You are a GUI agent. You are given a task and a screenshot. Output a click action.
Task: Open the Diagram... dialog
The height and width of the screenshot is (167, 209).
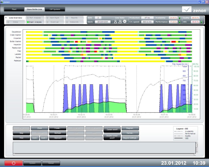tap(130, 128)
